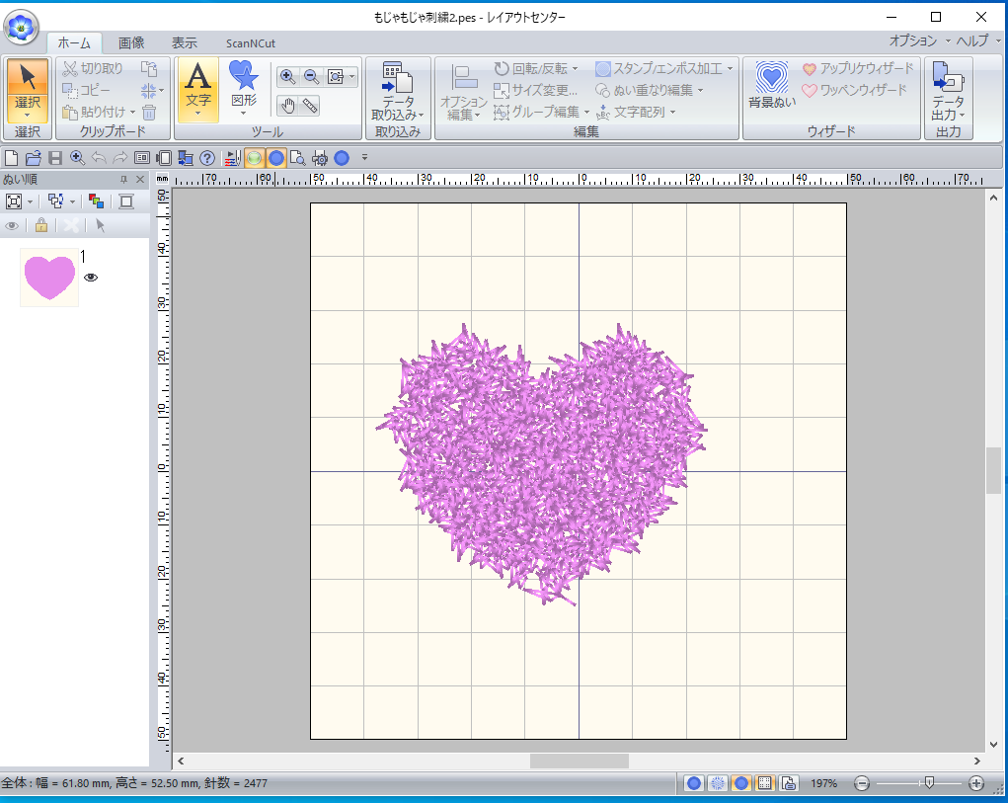The image size is (1008, 803).
Task: Toggle the grid display in status bar
Action: [764, 783]
